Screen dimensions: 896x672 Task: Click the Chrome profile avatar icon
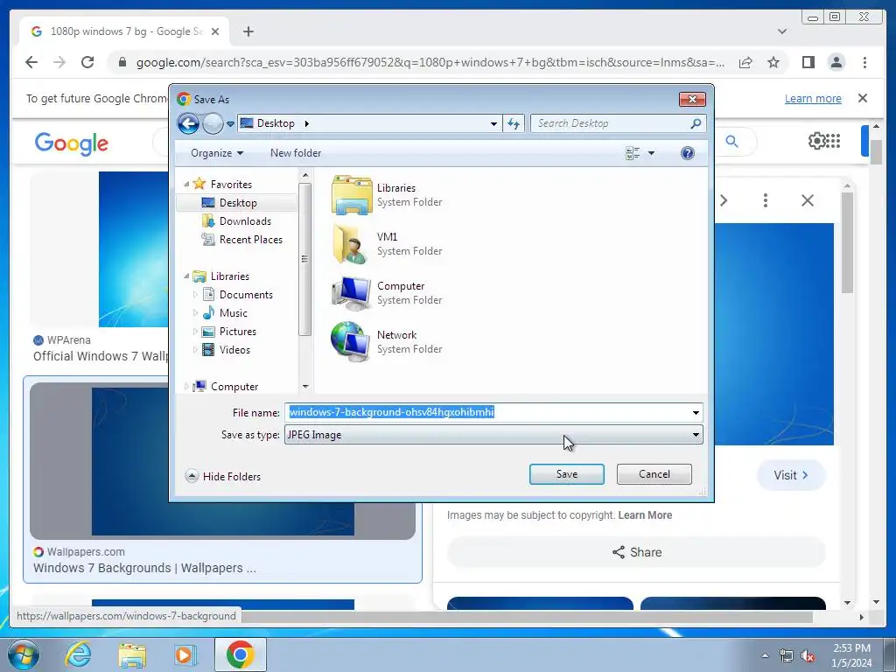(x=836, y=62)
